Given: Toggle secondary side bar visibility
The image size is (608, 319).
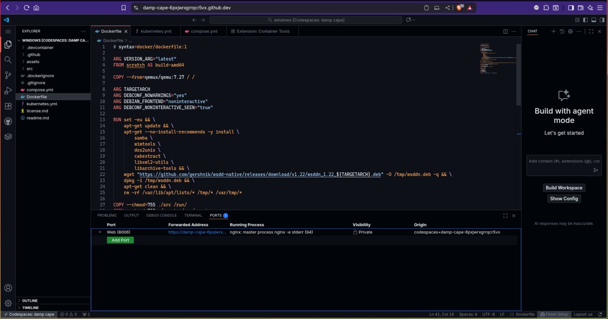Looking at the screenshot, I should coord(601,20).
